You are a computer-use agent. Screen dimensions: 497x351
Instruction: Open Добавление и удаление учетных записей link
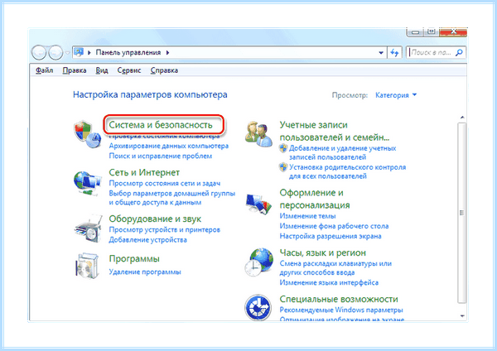coord(342,152)
